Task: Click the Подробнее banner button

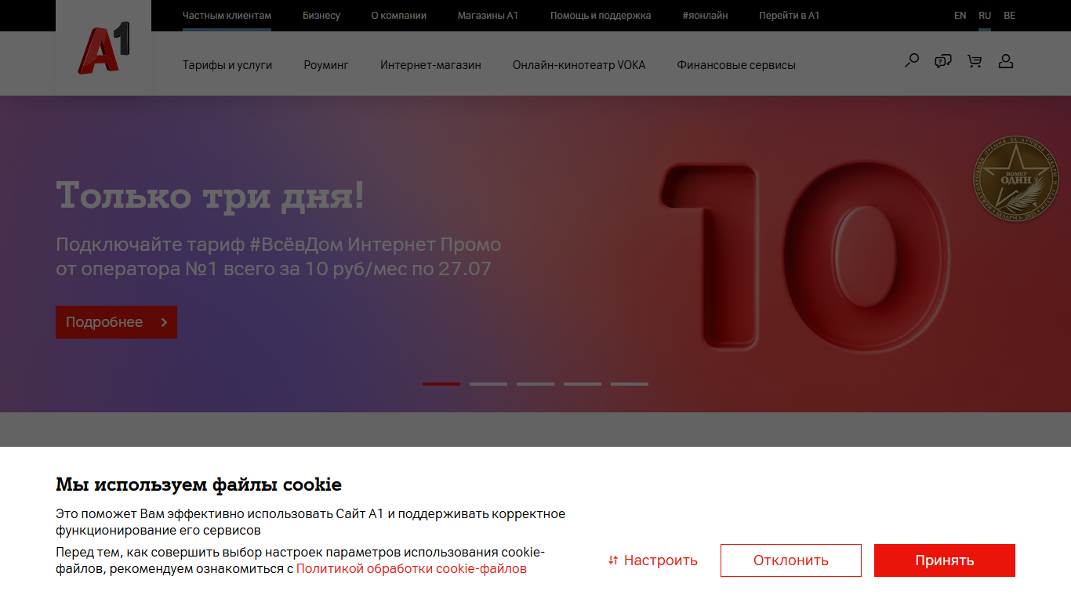Action: tap(116, 322)
